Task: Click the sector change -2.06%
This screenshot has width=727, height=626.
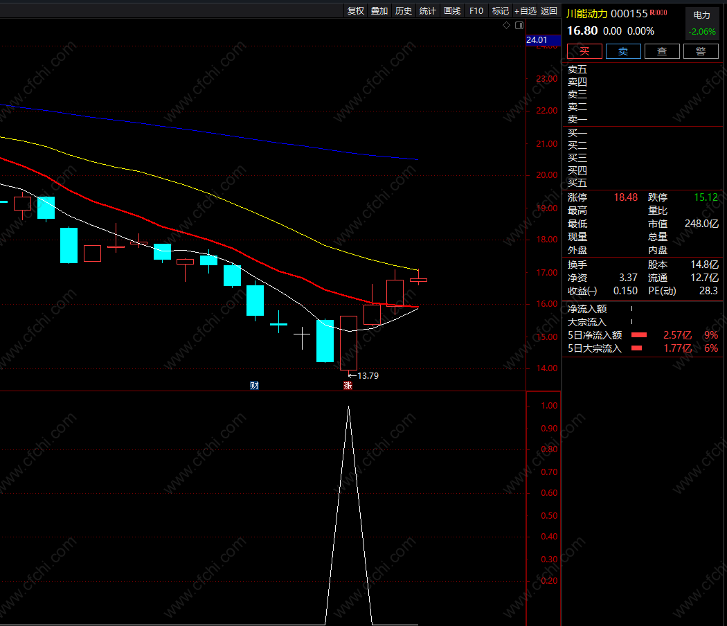Action: (x=702, y=32)
